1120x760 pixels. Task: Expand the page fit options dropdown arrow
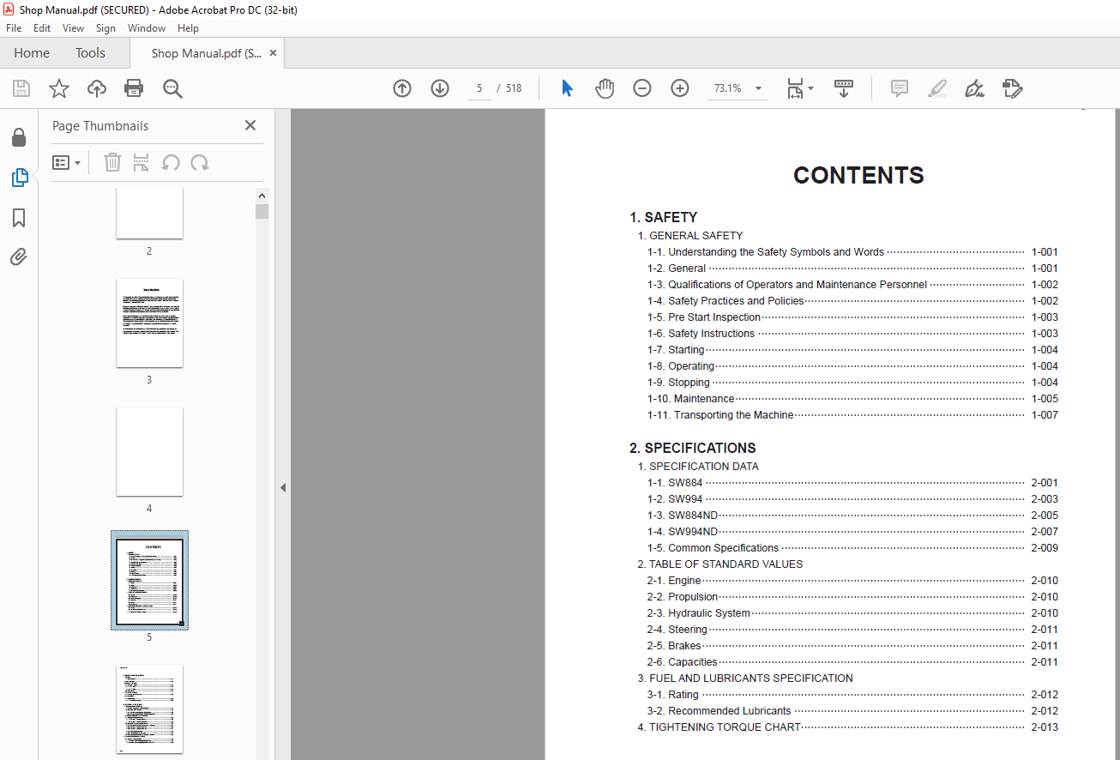pos(811,88)
